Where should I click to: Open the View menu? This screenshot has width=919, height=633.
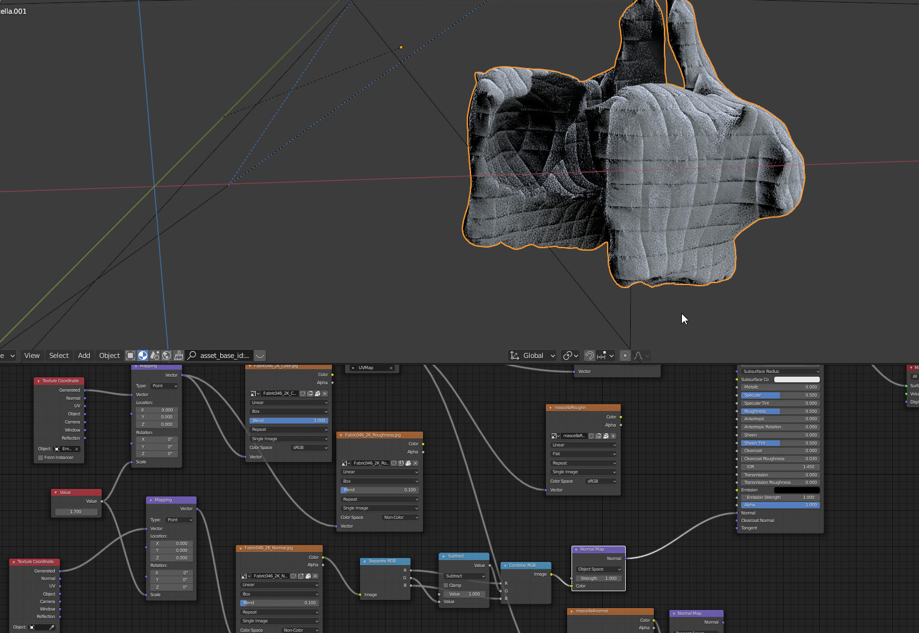point(32,355)
